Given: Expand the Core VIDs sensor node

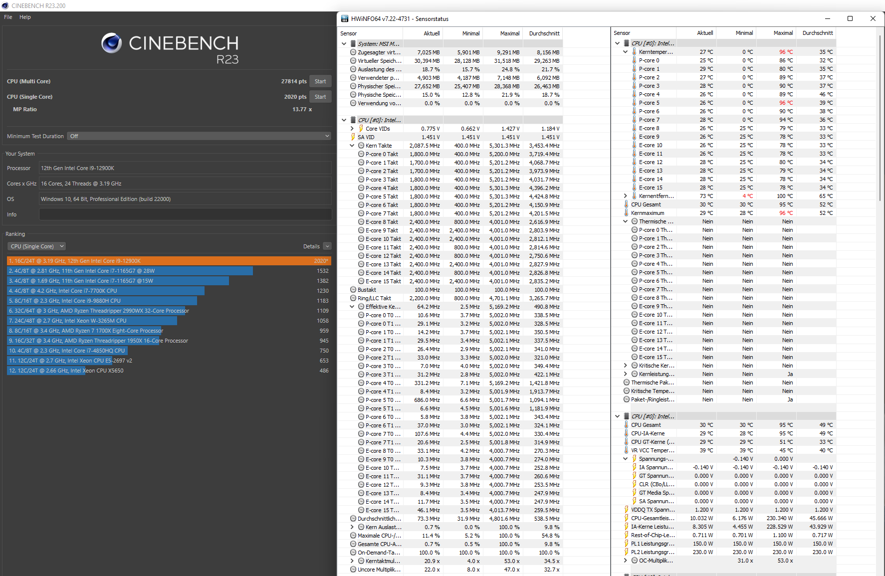Looking at the screenshot, I should coord(352,129).
